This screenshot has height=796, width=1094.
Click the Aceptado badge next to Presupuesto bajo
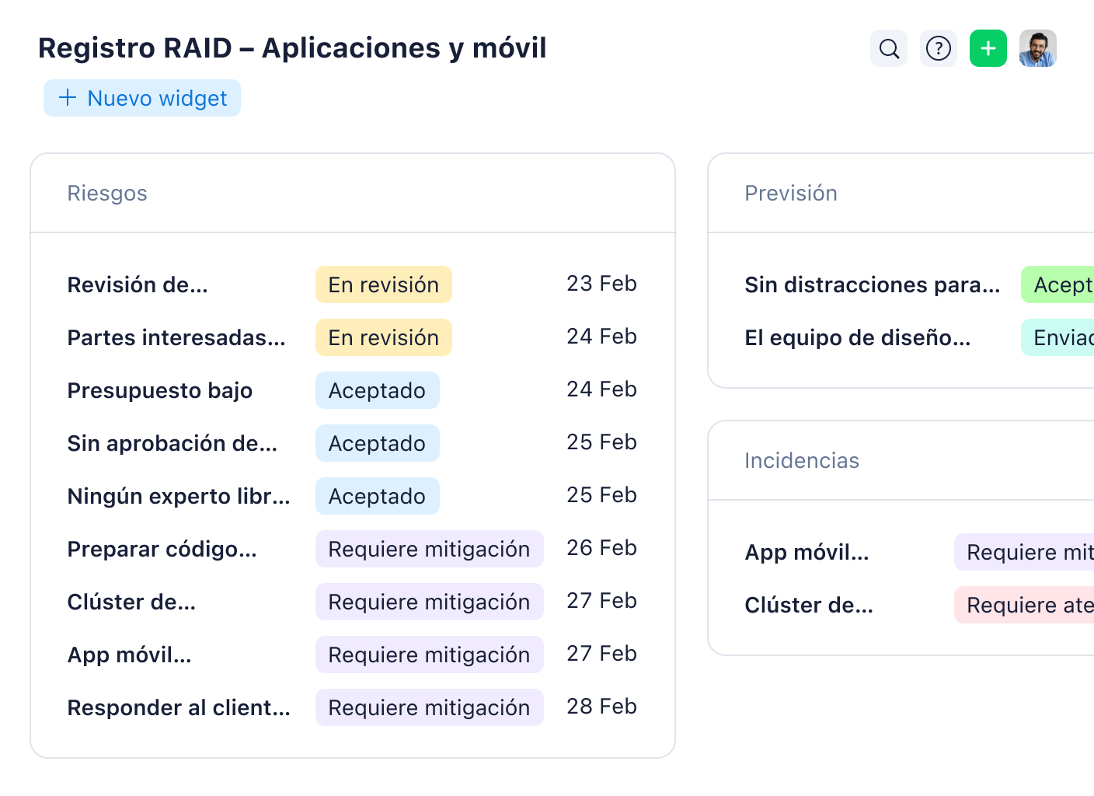pos(378,390)
